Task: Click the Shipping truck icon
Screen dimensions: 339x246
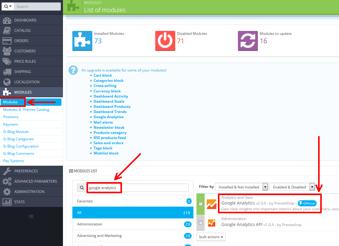Action: 7,72
